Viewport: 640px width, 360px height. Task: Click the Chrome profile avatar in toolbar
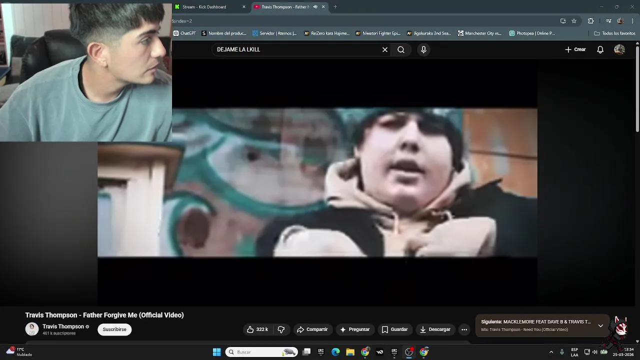620,21
